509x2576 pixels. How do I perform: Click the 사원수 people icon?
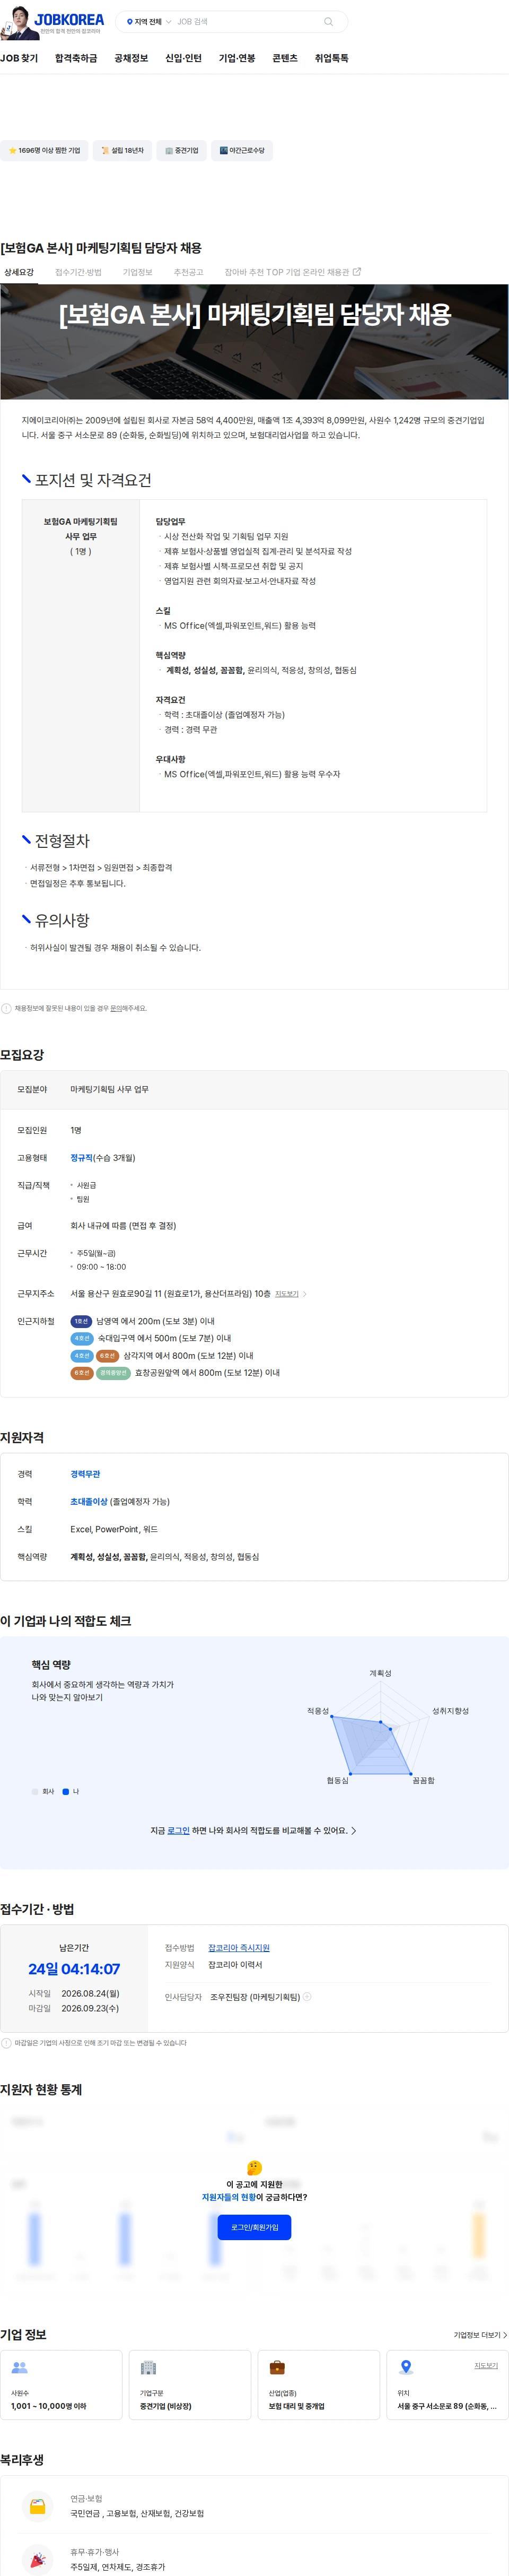click(19, 2368)
